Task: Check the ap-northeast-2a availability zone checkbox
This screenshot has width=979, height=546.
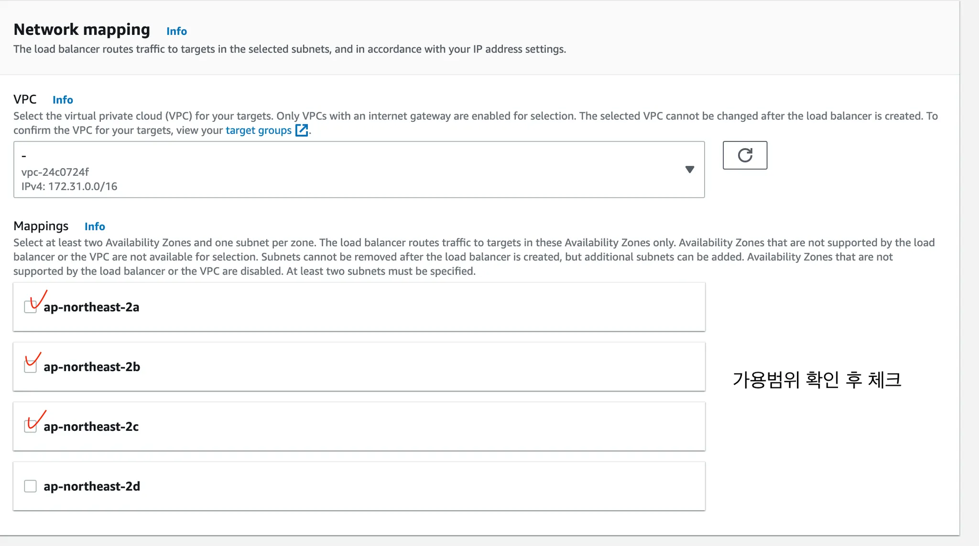Action: [x=30, y=307]
